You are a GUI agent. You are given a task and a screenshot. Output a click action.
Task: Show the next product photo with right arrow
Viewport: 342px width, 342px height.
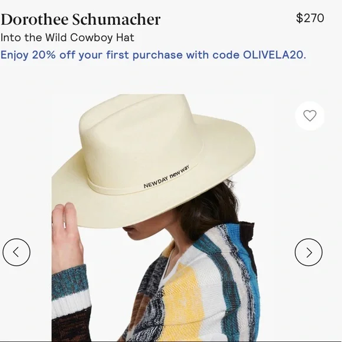(x=308, y=252)
